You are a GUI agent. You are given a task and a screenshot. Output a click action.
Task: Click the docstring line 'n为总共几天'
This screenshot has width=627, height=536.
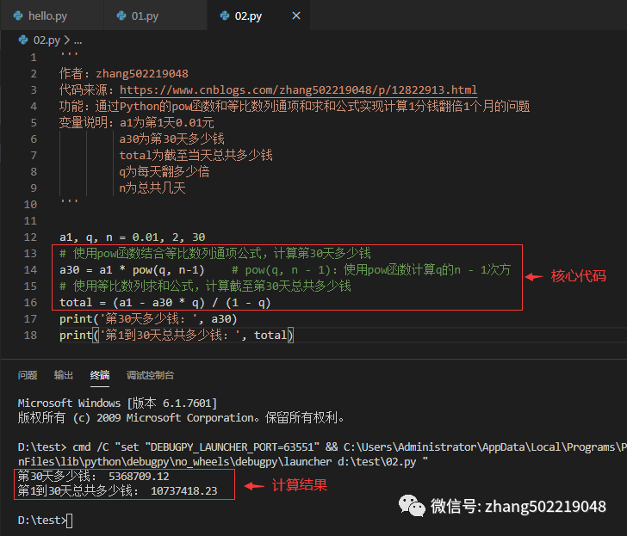[152, 188]
